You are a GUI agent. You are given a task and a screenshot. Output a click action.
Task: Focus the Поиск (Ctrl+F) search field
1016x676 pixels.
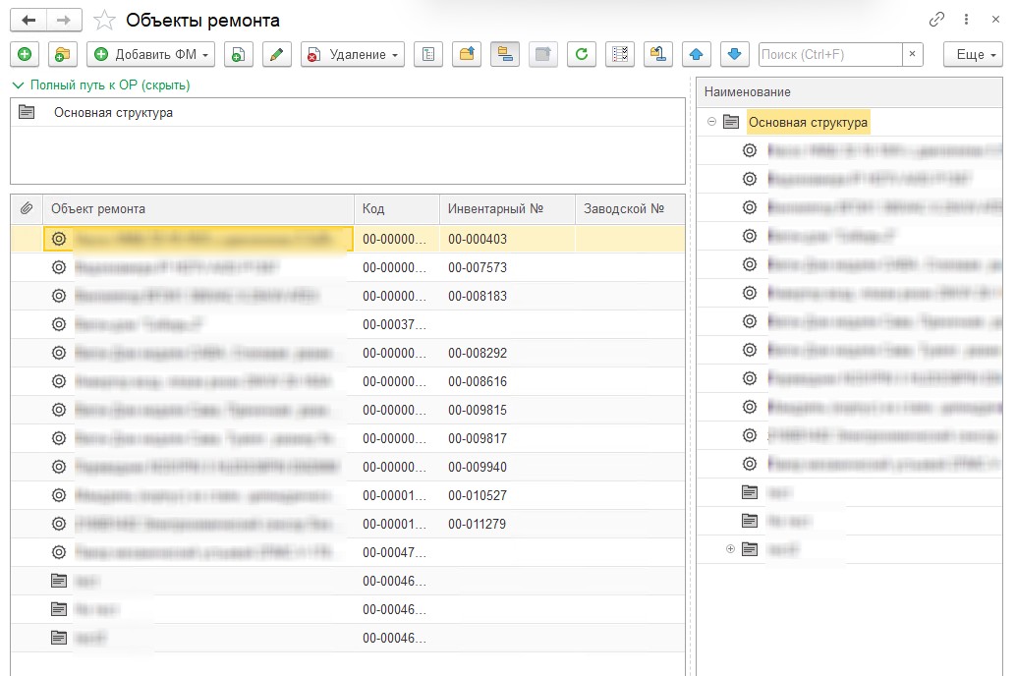(830, 54)
